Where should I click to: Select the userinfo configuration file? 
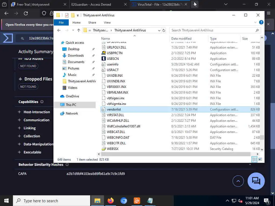pyautogui.click(x=113, y=64)
